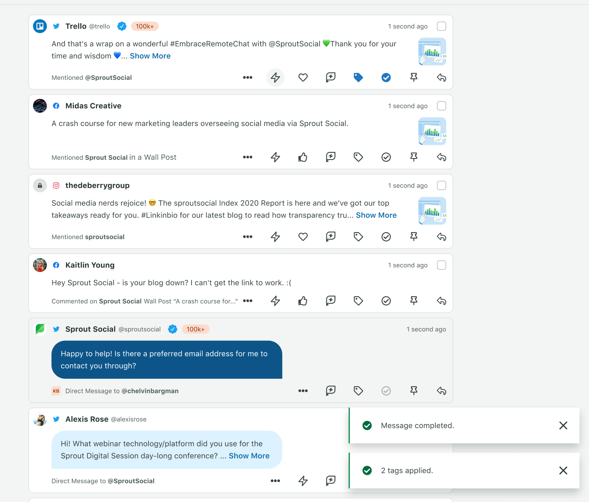Viewport: 589px width, 502px height.
Task: Like thedeberrygroup post with heart icon
Action: (x=303, y=237)
